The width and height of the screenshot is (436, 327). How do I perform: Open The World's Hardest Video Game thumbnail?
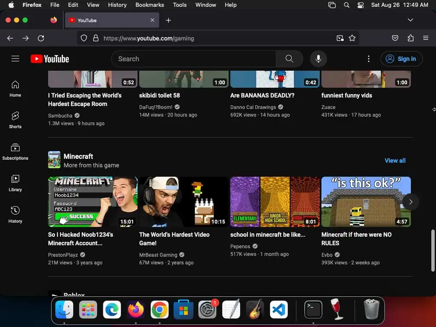184,202
